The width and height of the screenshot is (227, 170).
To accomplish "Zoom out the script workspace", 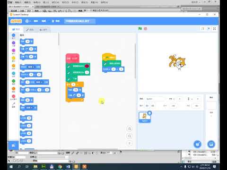I will (x=130, y=136).
